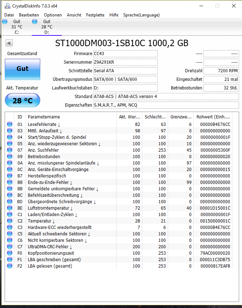242x308 pixels.
Task: Click status orb for Geräte-Einschaltvorgänge row
Action: coord(10,169)
